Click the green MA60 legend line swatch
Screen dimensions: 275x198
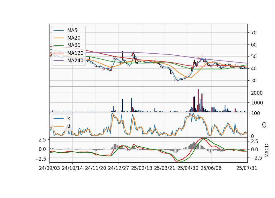point(58,46)
